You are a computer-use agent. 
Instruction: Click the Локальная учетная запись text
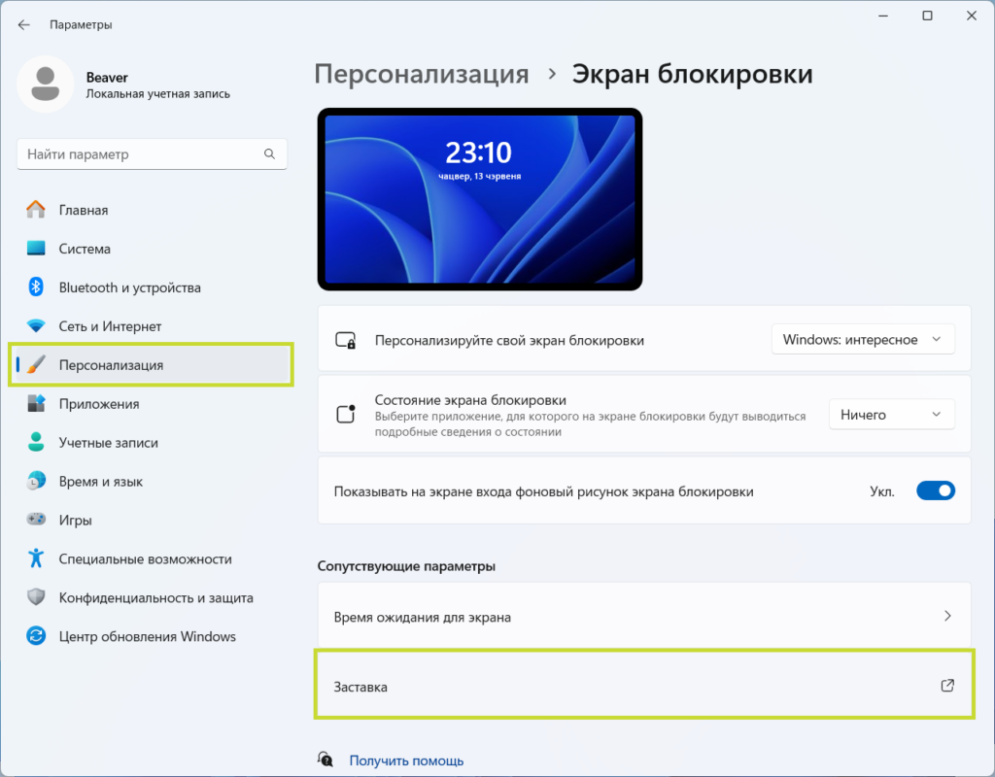[x=158, y=94]
